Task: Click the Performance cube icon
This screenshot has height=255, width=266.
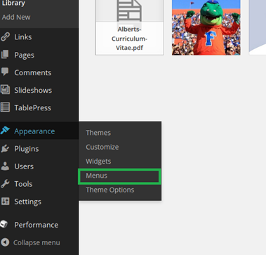Action: (x=4, y=224)
